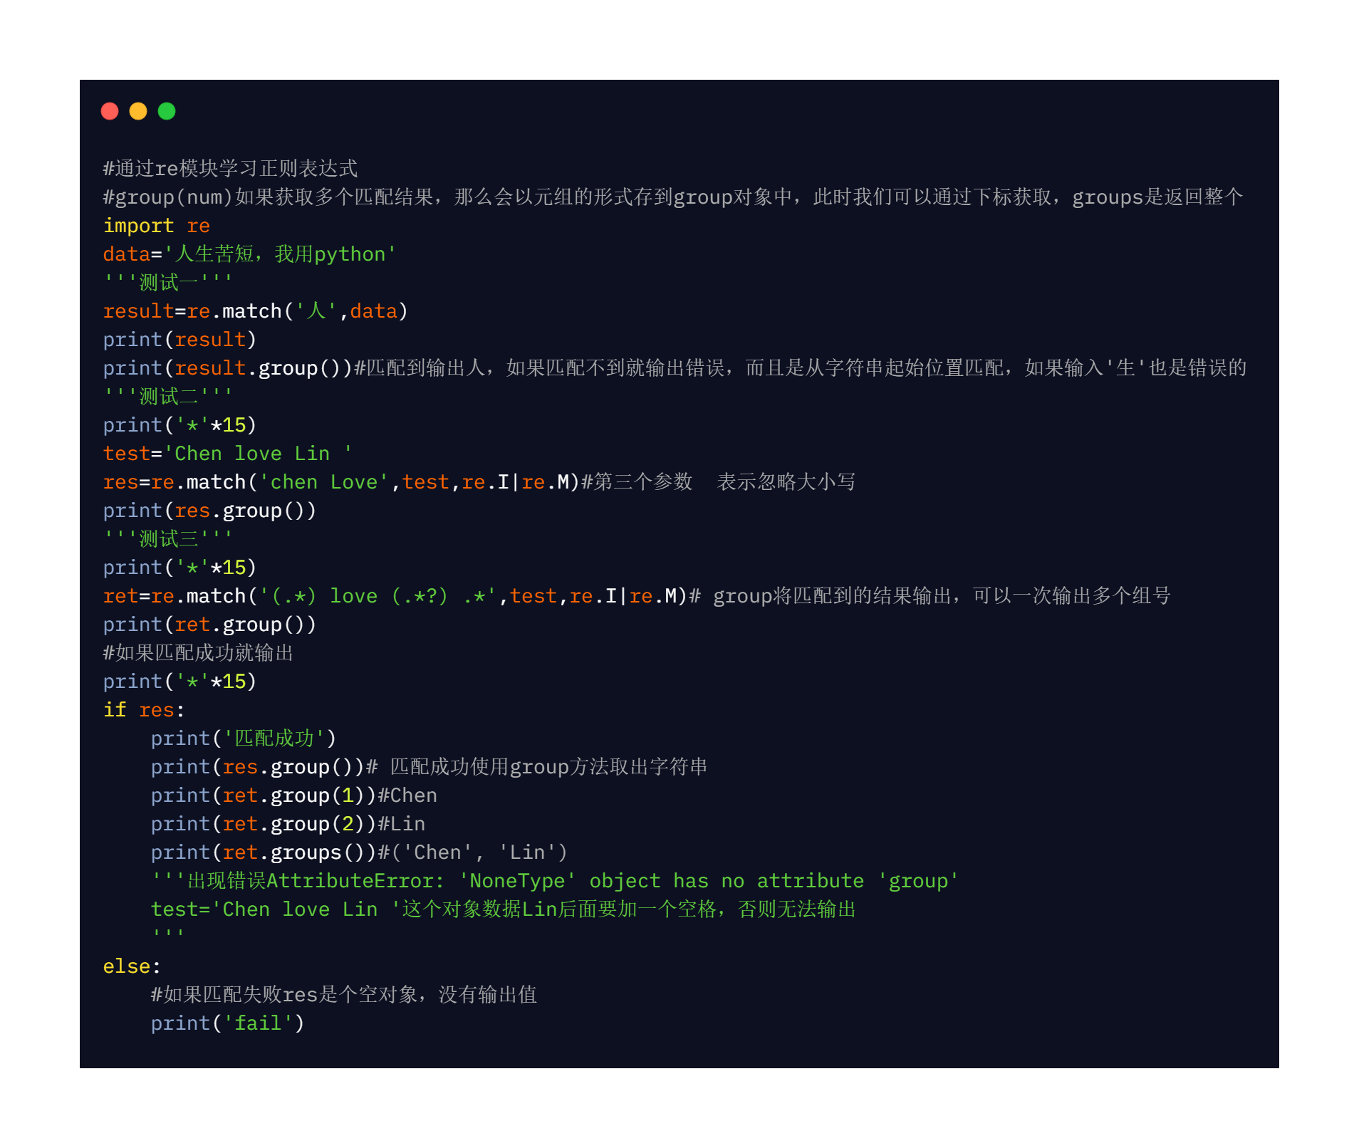The height and width of the screenshot is (1148, 1359).
Task: Click the green maximize dot
Action: [x=167, y=111]
